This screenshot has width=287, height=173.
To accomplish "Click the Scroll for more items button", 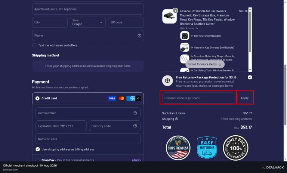I will [205, 64].
